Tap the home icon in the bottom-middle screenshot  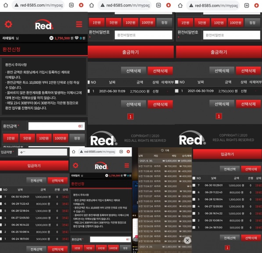click(x=74, y=152)
